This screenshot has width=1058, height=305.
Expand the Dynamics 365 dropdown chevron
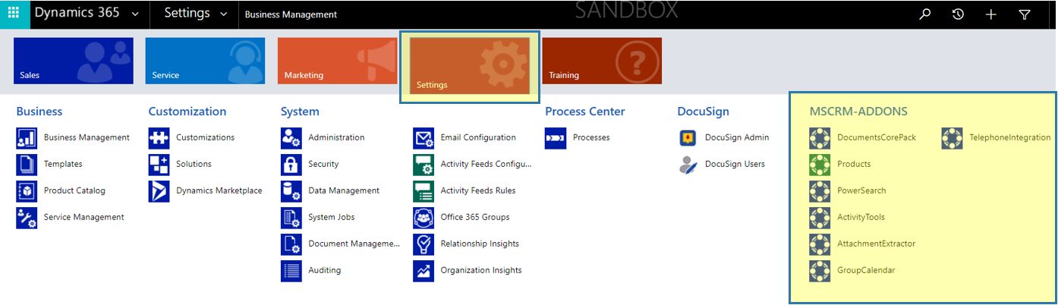click(135, 14)
